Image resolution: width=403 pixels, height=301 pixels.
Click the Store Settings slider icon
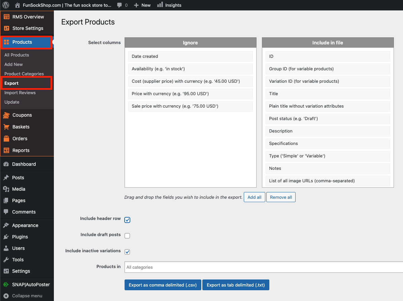(x=6, y=28)
